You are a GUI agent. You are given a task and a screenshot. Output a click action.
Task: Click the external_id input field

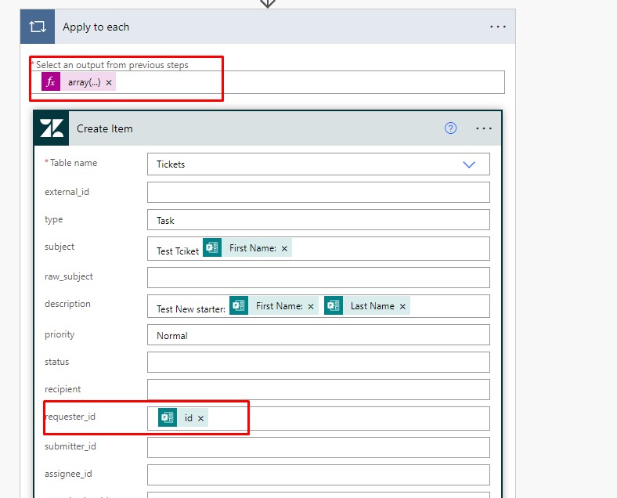(x=318, y=193)
